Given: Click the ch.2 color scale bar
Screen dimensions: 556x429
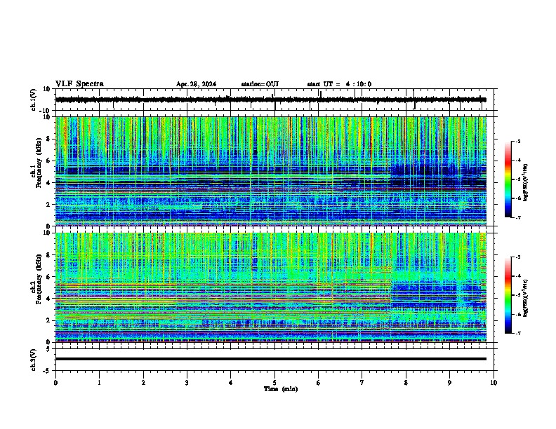Looking at the screenshot, I should (x=508, y=295).
